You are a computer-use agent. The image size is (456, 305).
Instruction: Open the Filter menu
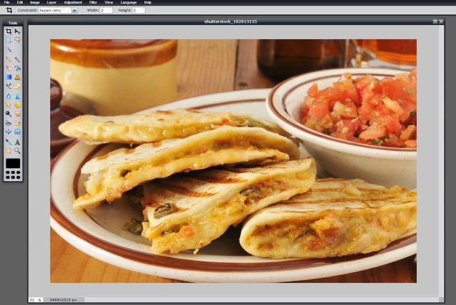coord(92,2)
